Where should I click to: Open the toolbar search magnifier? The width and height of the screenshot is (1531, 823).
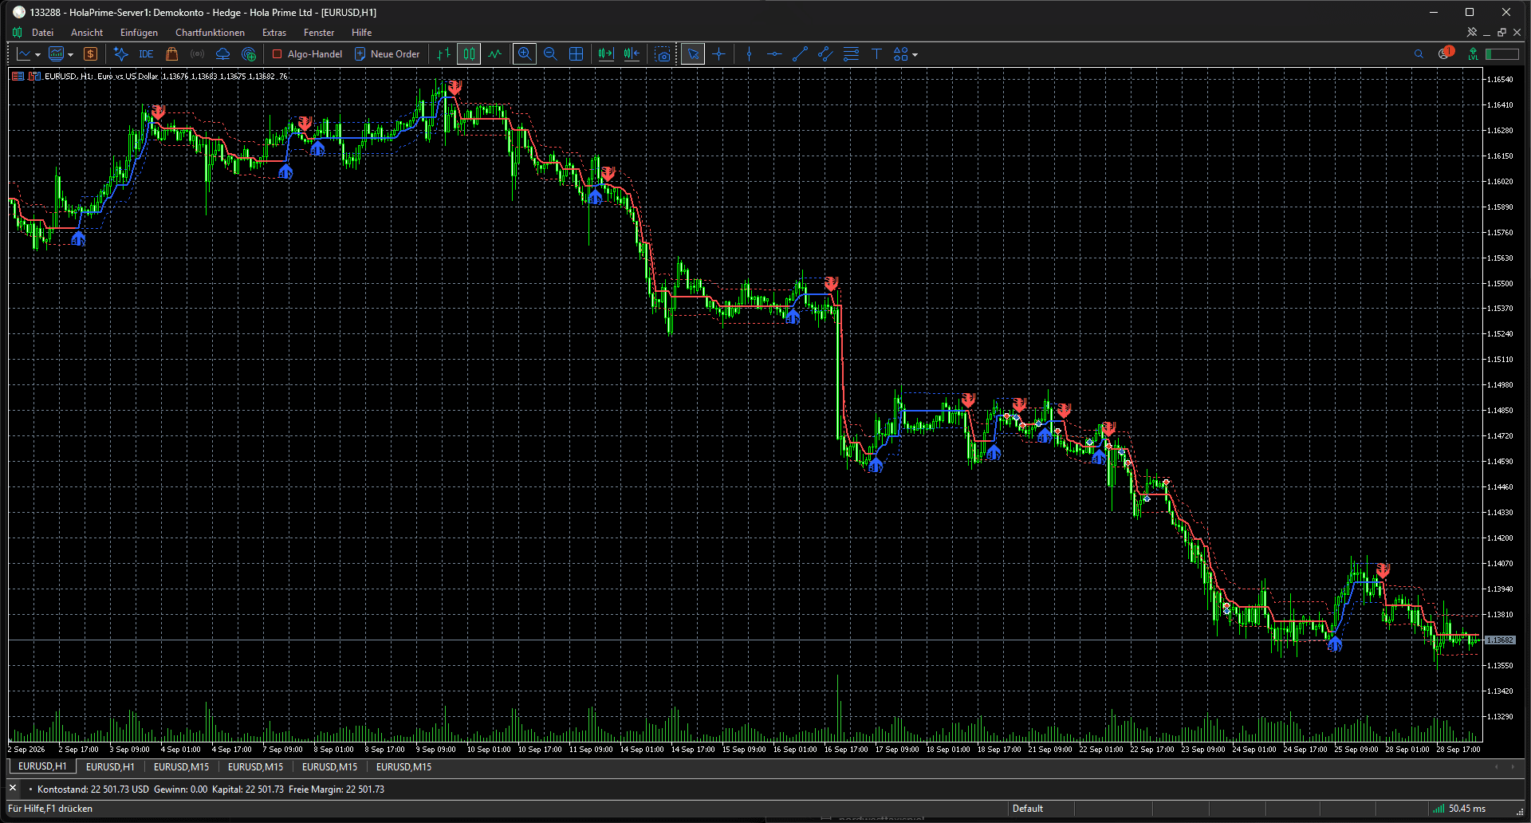[x=1419, y=54]
